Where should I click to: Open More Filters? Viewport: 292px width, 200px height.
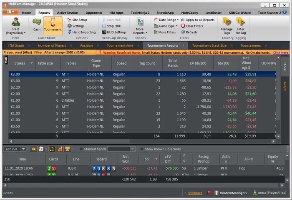(165, 32)
